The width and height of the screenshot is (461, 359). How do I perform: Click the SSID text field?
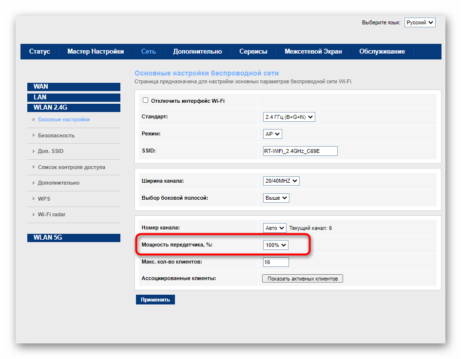(300, 151)
